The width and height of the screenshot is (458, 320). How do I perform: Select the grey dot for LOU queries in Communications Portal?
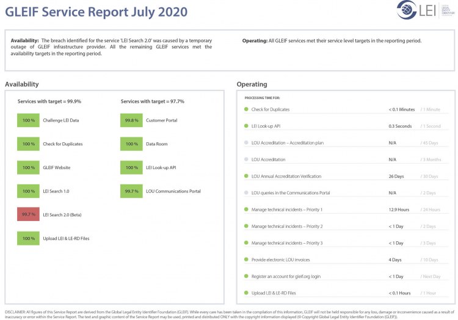tap(246, 193)
